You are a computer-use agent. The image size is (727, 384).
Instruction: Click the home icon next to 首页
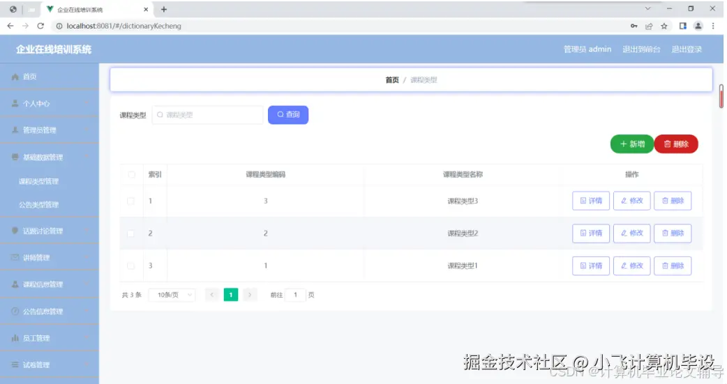pos(15,77)
